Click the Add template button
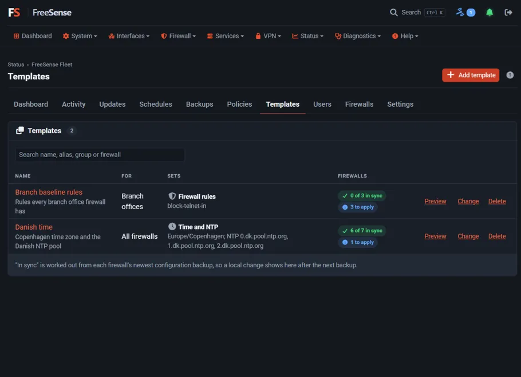The image size is (521, 377). (471, 75)
